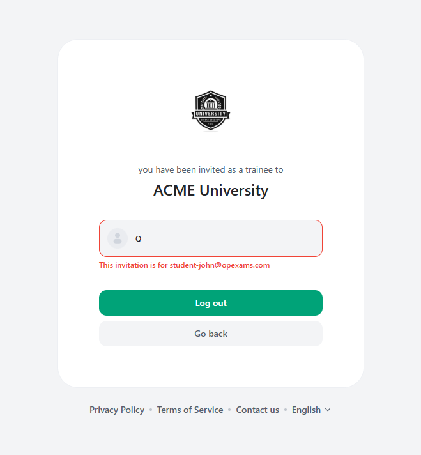Click the "invited as a trainee" text
421x455 pixels.
(x=211, y=170)
